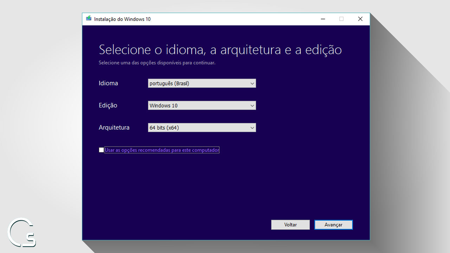The width and height of the screenshot is (450, 253).
Task: Enable the recommended options checkbox
Action: click(x=101, y=150)
